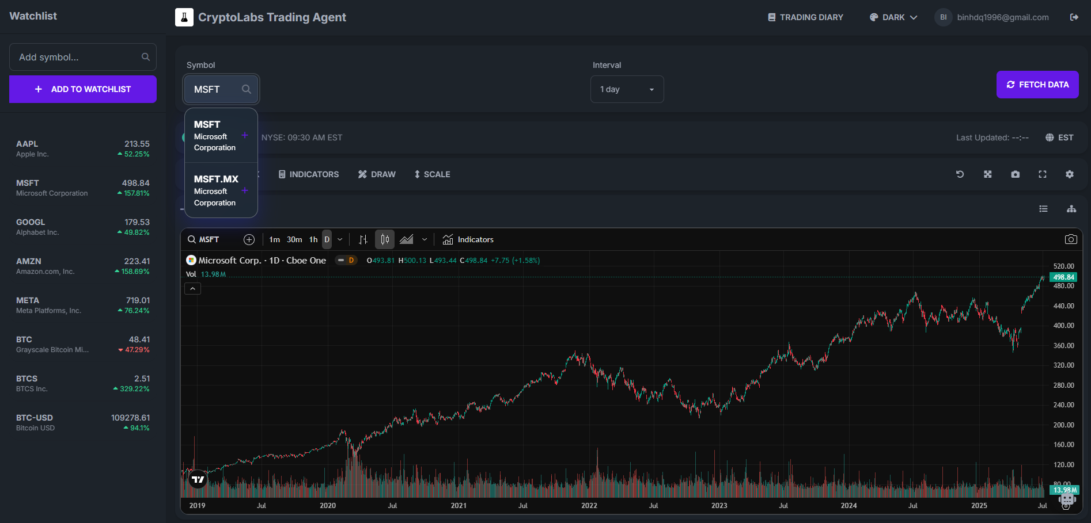Screen dimensions: 1091x523
Task: Select AMZN Amazon.com watchlist row
Action: 83,266
